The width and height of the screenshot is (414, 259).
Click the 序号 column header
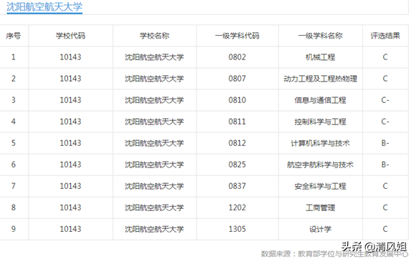pyautogui.click(x=14, y=36)
